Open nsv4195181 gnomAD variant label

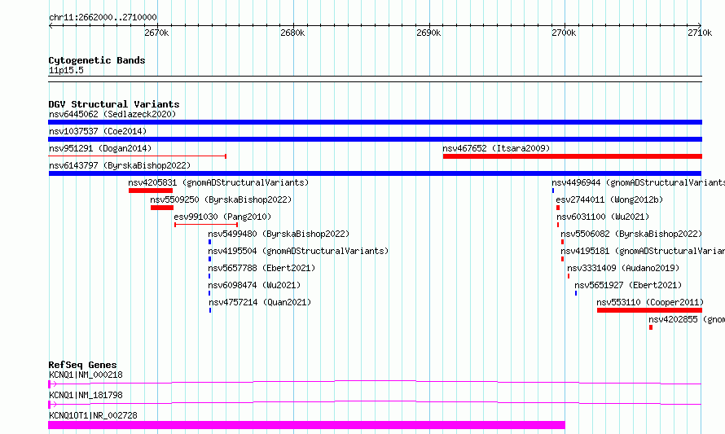click(643, 251)
